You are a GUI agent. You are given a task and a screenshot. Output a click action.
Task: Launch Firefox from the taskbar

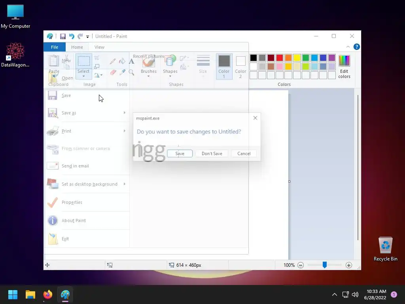point(47,294)
